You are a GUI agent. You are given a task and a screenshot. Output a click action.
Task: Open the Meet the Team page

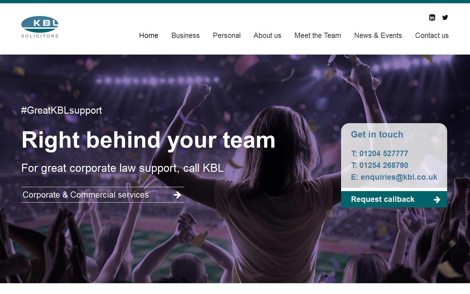[318, 36]
